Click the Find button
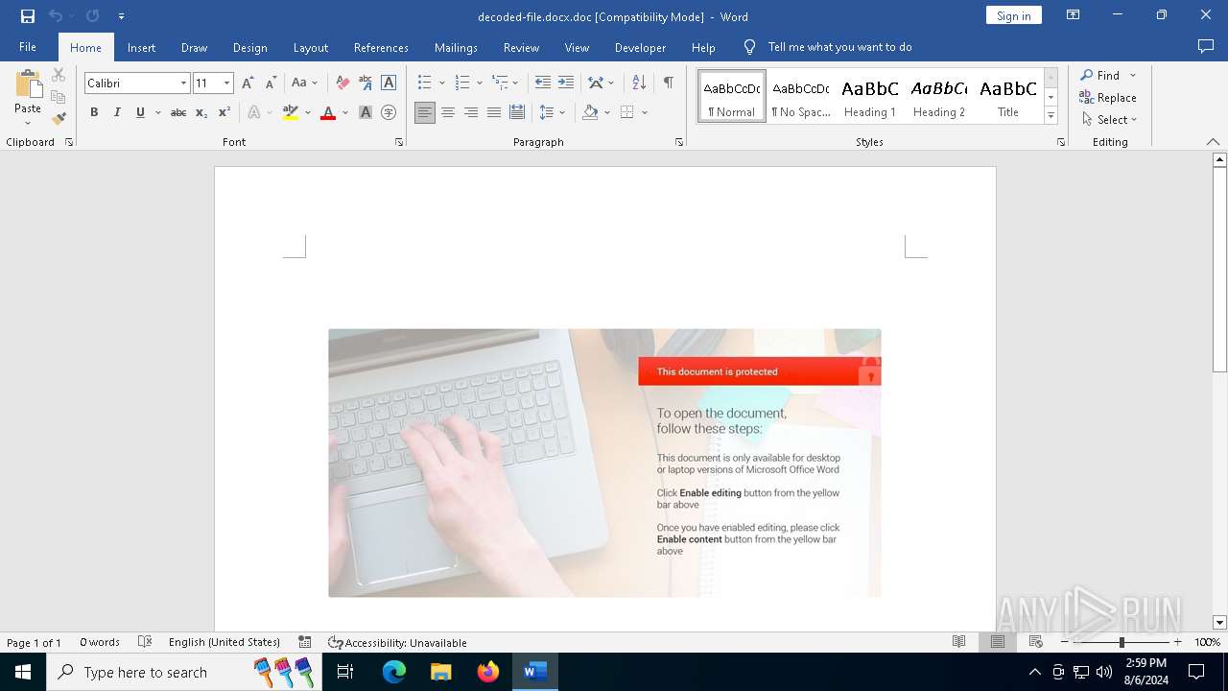1228x691 pixels. coord(1099,75)
